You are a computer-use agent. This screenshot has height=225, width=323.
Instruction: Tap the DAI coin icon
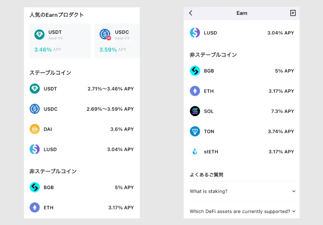click(x=35, y=129)
